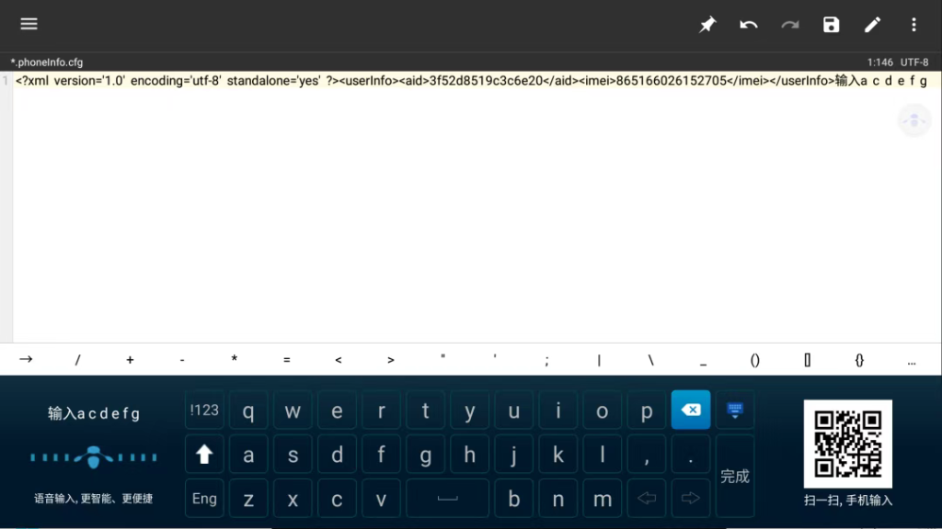Screen dimensions: 942x529
Task: Select the *.phoneInfo.cfg file tab
Action: pyautogui.click(x=47, y=62)
